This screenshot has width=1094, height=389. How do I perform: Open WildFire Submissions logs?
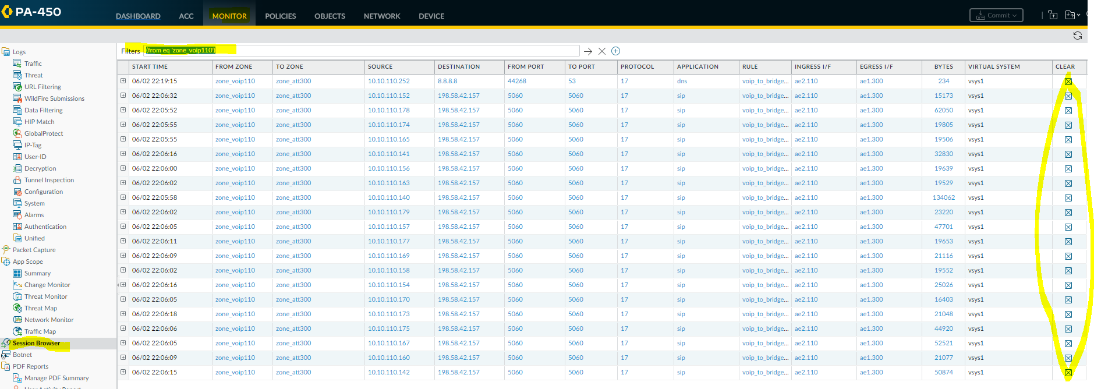[54, 98]
